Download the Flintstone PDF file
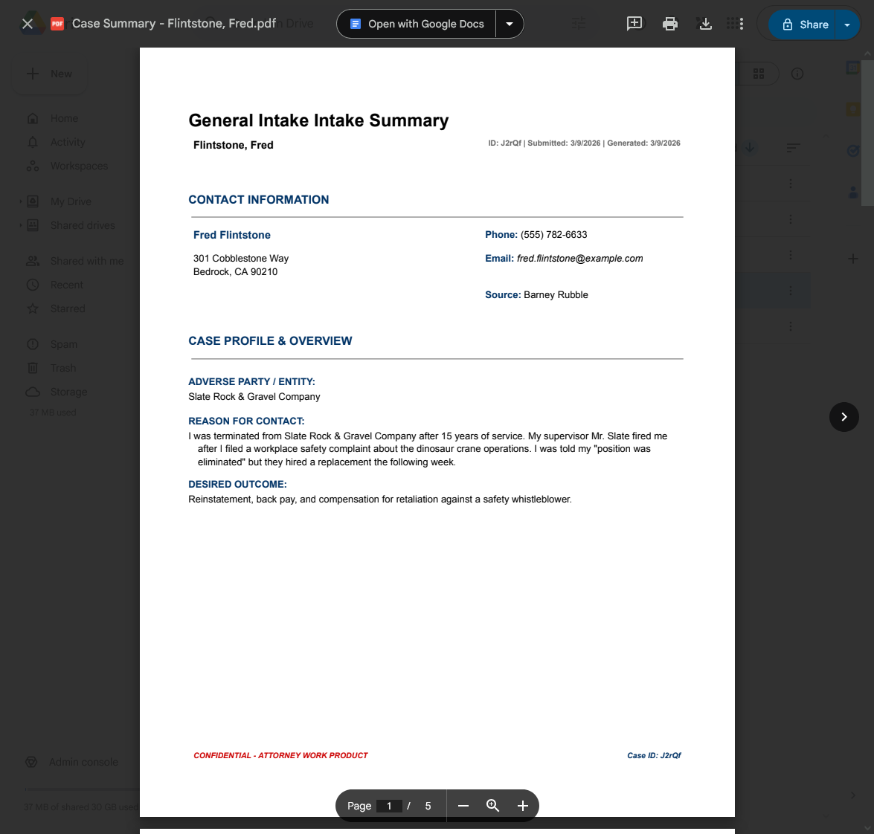Image resolution: width=874 pixels, height=834 pixels. [x=705, y=23]
